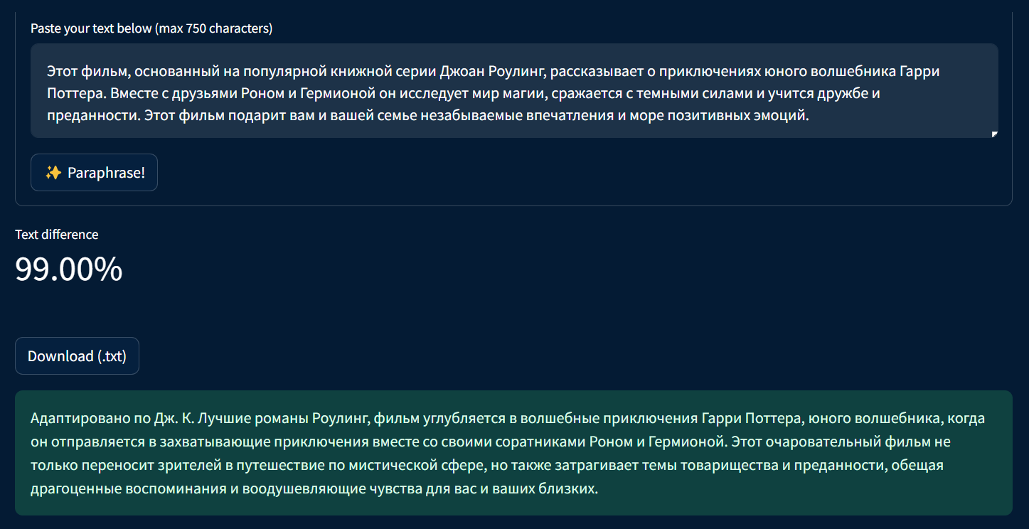Viewport: 1029px width, 529px height.
Task: Click the Text difference label
Action: [x=56, y=234]
